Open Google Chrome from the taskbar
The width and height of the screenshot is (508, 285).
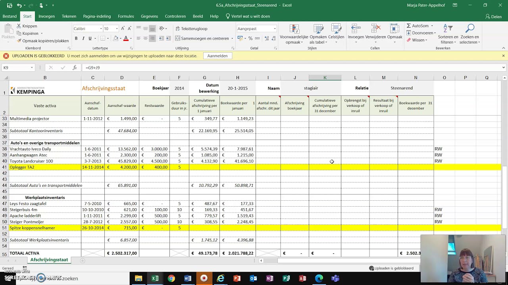(x=171, y=278)
